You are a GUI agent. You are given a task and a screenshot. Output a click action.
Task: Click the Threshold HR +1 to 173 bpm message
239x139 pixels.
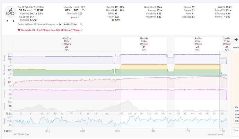(x=51, y=30)
